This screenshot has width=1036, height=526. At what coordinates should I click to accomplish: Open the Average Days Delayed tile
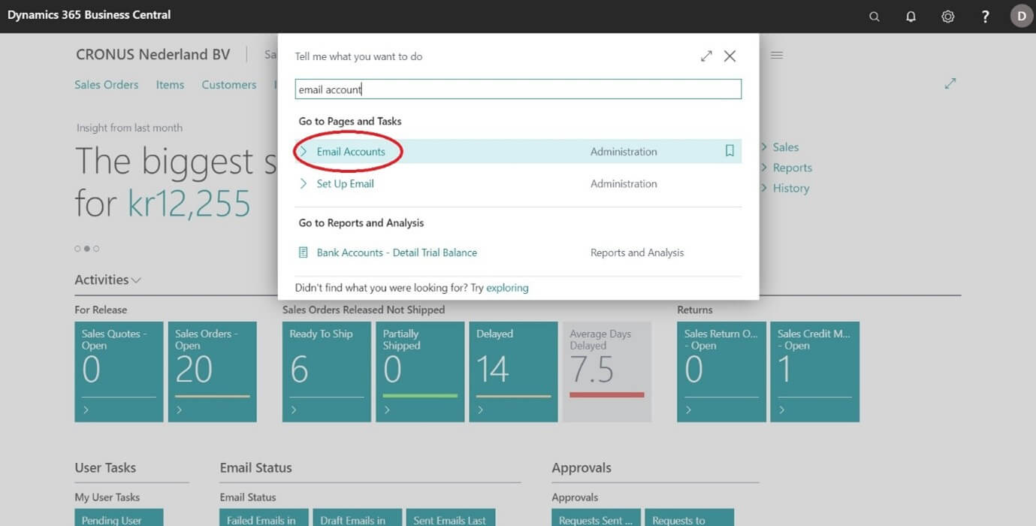[607, 371]
